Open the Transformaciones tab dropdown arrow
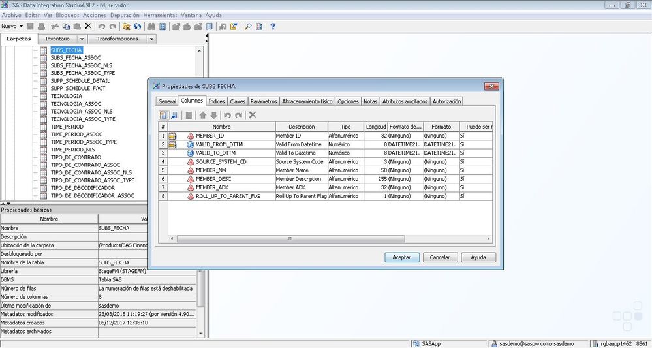Screen dimensions: 652x348 point(151,39)
